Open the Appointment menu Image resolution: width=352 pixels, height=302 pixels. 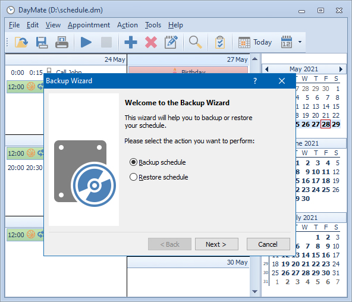[x=89, y=25]
